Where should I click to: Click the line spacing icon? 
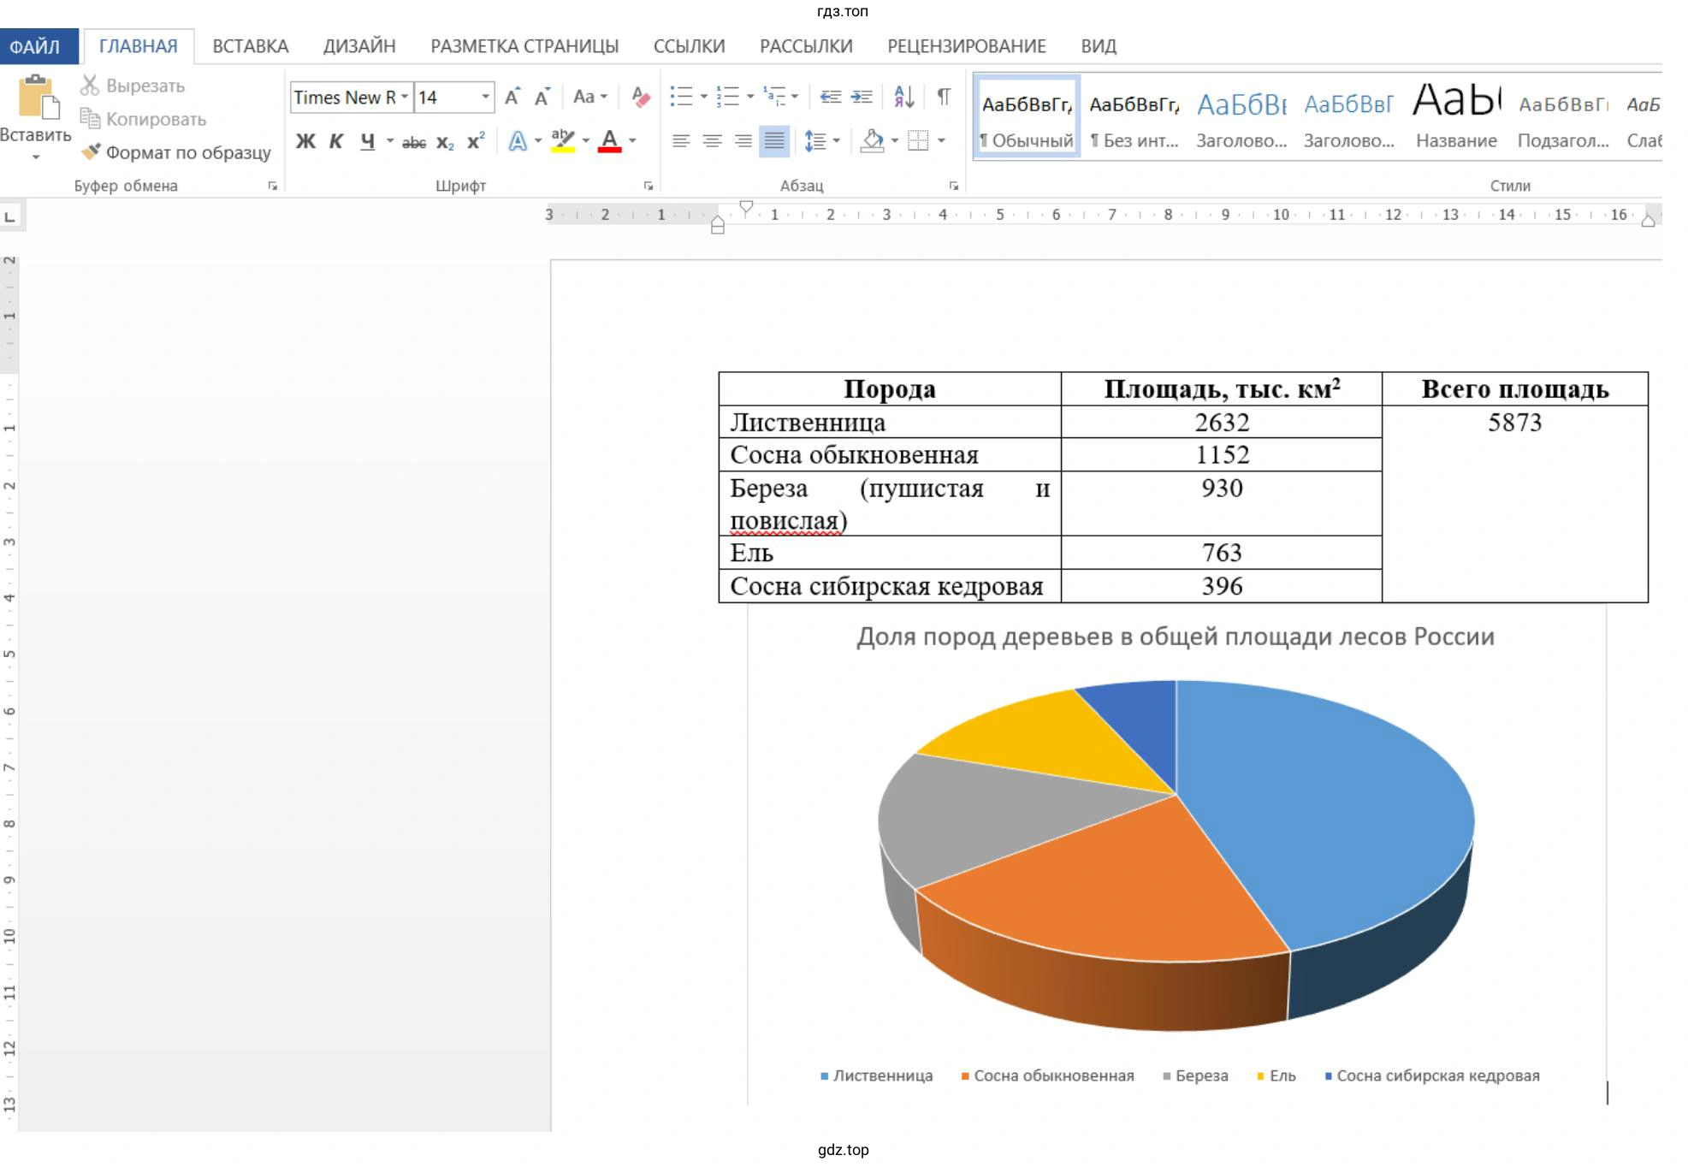814,140
